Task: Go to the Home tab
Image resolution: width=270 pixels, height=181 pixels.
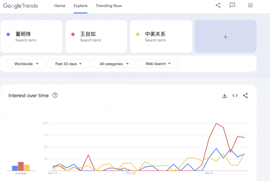Action: [x=60, y=6]
